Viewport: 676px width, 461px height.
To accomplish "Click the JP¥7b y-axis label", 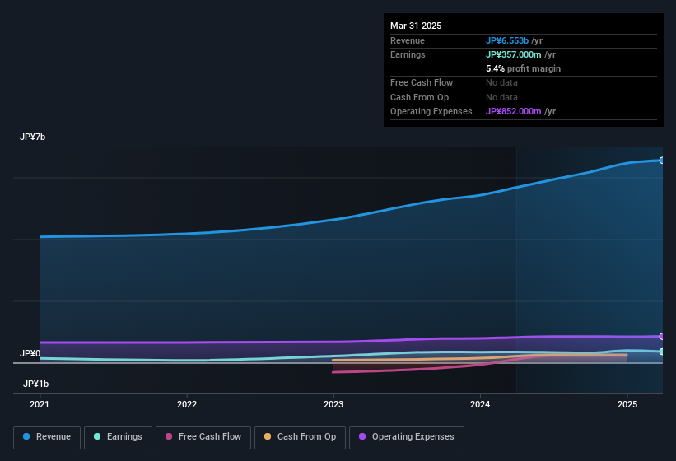I will pyautogui.click(x=32, y=137).
